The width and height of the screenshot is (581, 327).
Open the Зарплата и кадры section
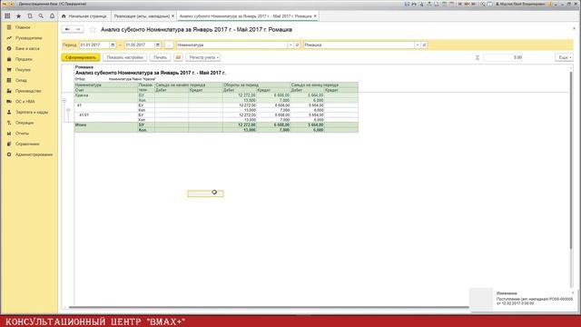[32, 112]
